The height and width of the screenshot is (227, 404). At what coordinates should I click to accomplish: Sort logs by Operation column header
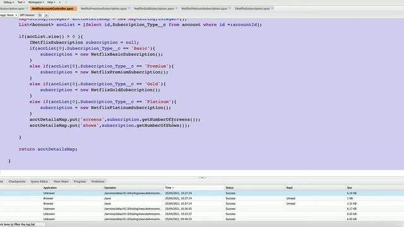pos(133,188)
